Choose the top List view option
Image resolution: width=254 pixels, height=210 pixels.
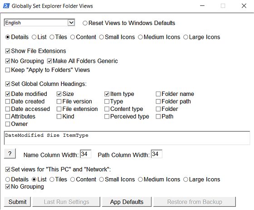(x=34, y=37)
